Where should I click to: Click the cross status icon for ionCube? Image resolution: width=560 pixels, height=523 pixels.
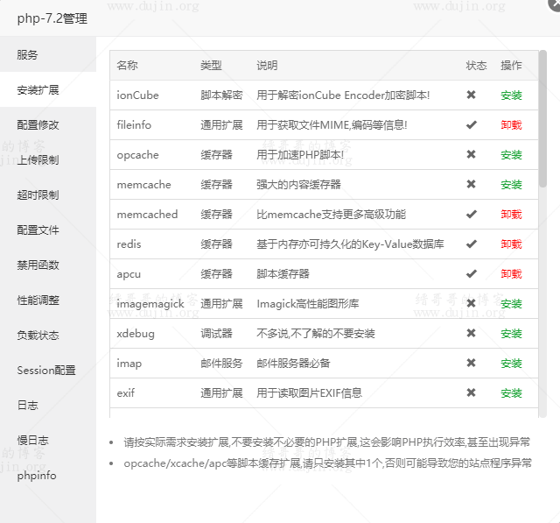click(471, 95)
